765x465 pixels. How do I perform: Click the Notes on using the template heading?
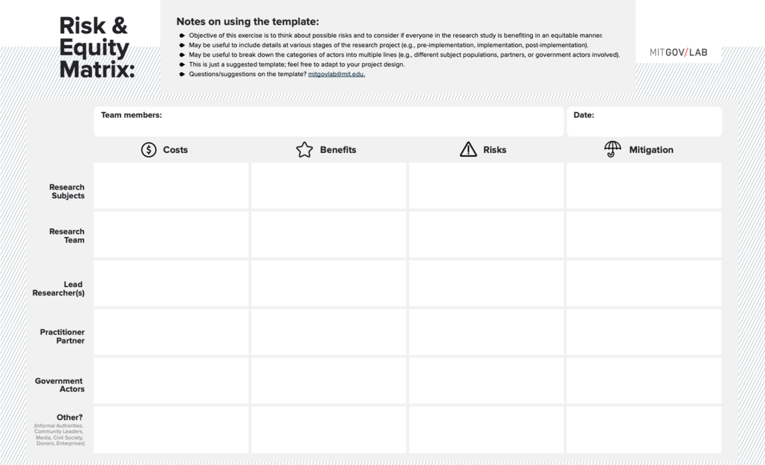coord(247,22)
